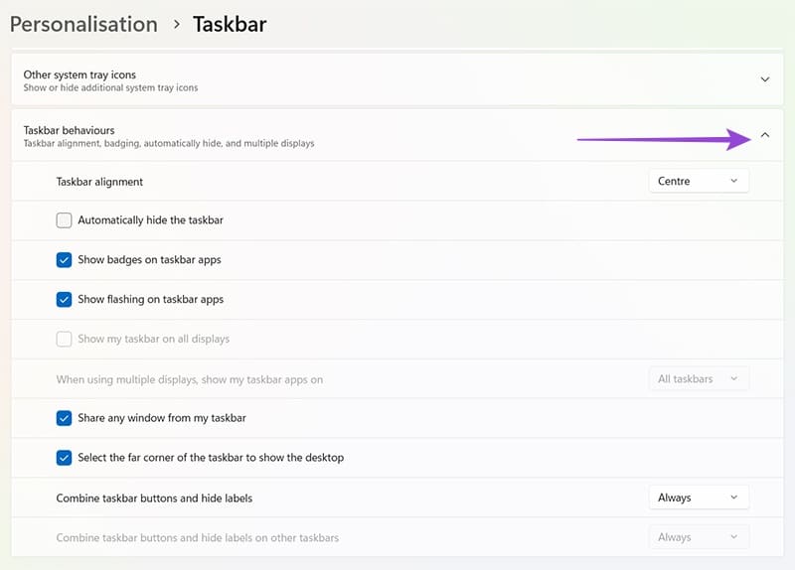The height and width of the screenshot is (570, 795).
Task: Uncheck Show flashing on taskbar apps
Action: 65,299
